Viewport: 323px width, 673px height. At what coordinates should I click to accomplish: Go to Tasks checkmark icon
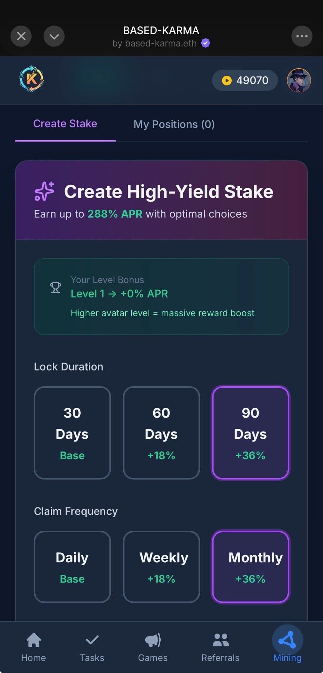pyautogui.click(x=92, y=640)
